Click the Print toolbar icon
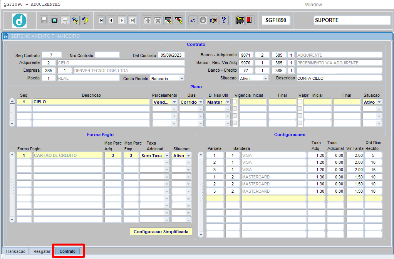394x259 pixels. pyautogui.click(x=65, y=20)
